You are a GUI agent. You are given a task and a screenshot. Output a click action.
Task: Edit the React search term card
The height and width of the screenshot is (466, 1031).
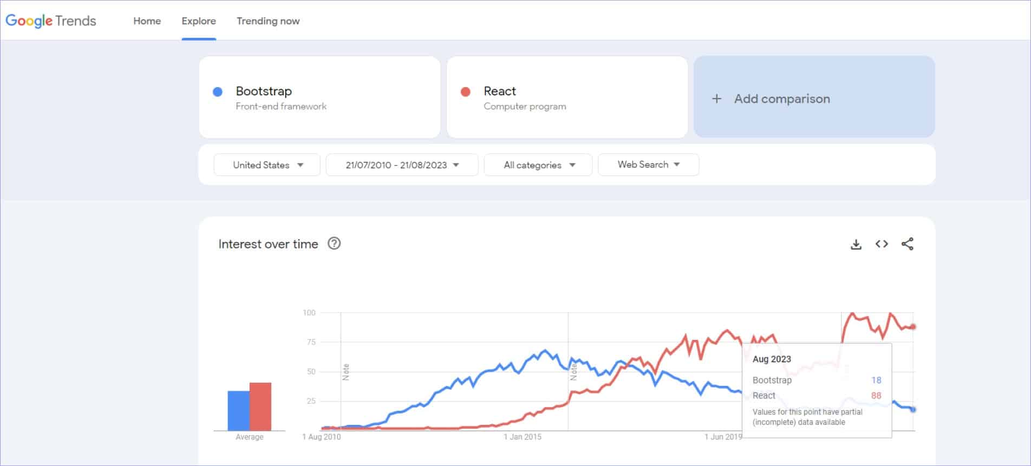tap(567, 97)
